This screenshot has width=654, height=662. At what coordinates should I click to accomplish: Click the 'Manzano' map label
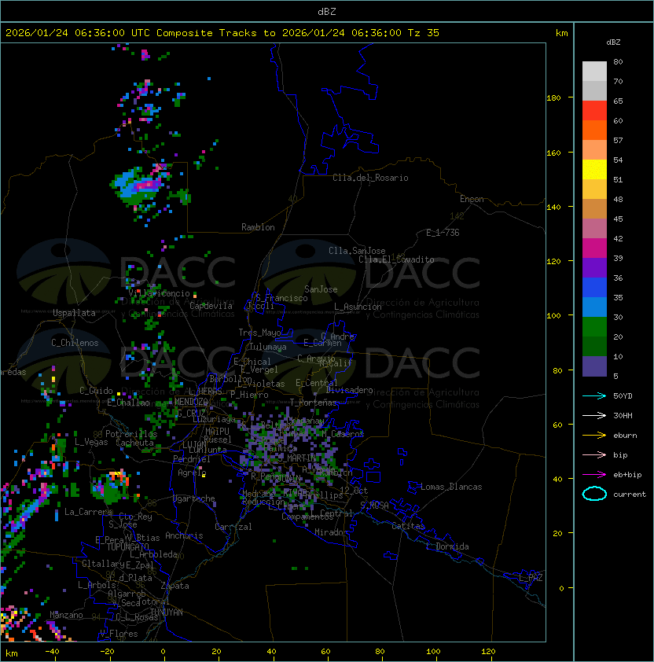tap(66, 615)
